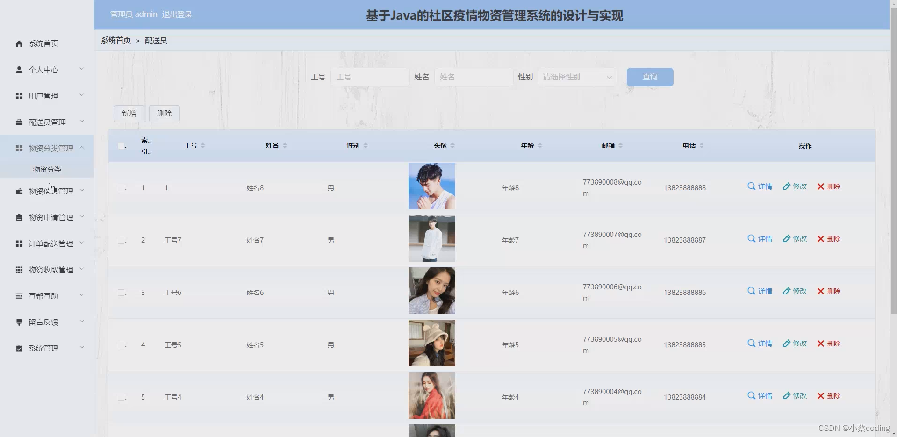This screenshot has width=897, height=437.
Task: Click phone number 13823888887
Action: pos(685,240)
